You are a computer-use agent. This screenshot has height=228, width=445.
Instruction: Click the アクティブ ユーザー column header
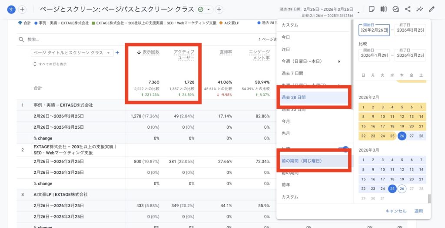point(184,55)
